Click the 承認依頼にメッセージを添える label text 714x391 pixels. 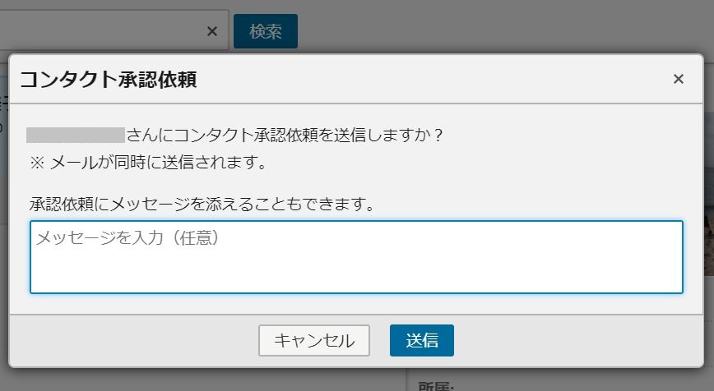click(202, 204)
